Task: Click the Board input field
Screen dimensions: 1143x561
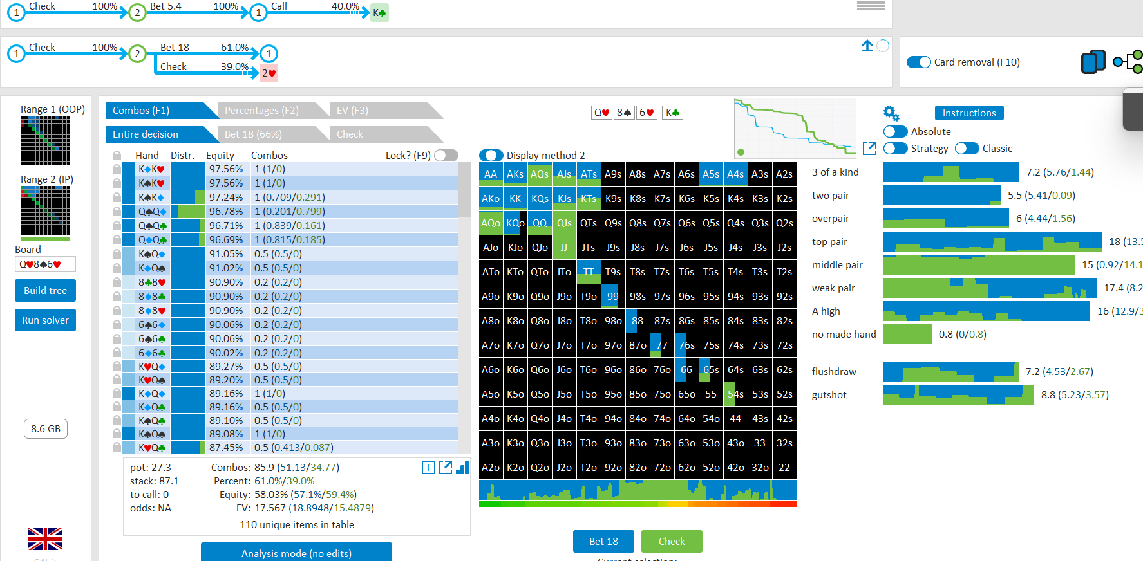Action: click(x=45, y=264)
